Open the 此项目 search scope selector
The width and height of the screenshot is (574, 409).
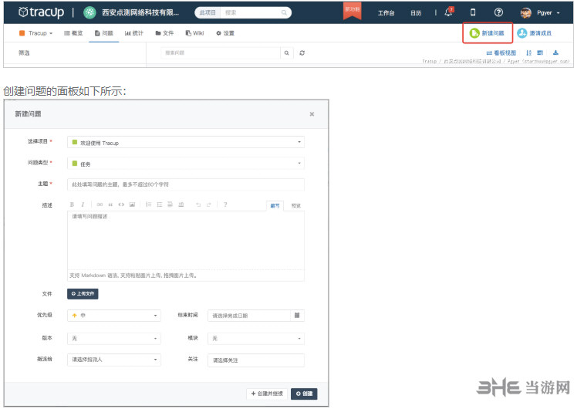click(208, 13)
